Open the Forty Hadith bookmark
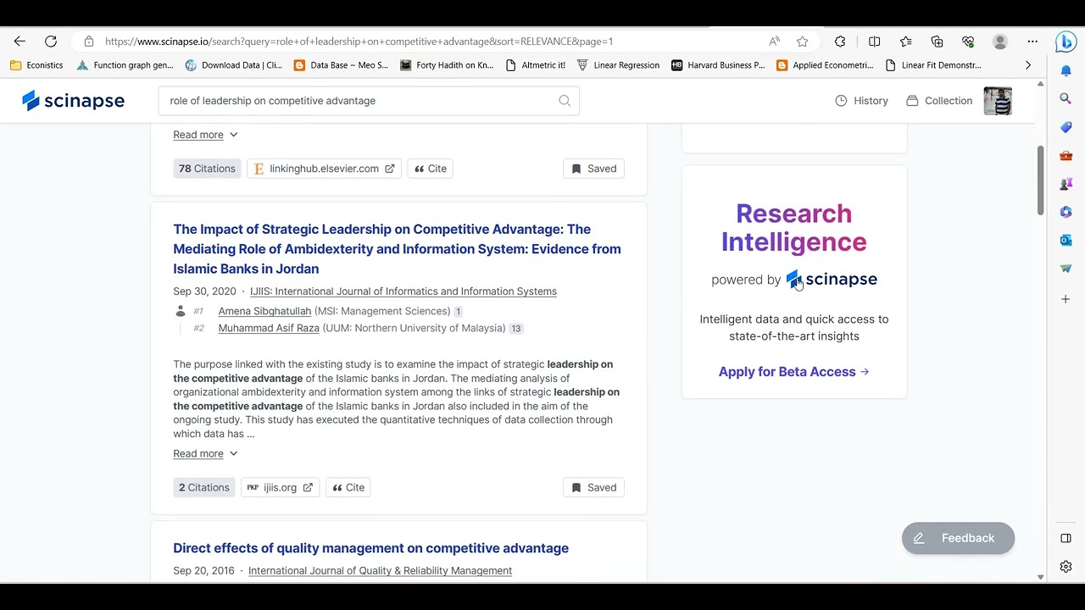Screen dimensions: 1085x610 [x=447, y=65]
